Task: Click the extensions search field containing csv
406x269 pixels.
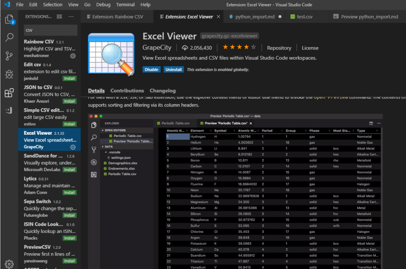Action: coord(50,30)
